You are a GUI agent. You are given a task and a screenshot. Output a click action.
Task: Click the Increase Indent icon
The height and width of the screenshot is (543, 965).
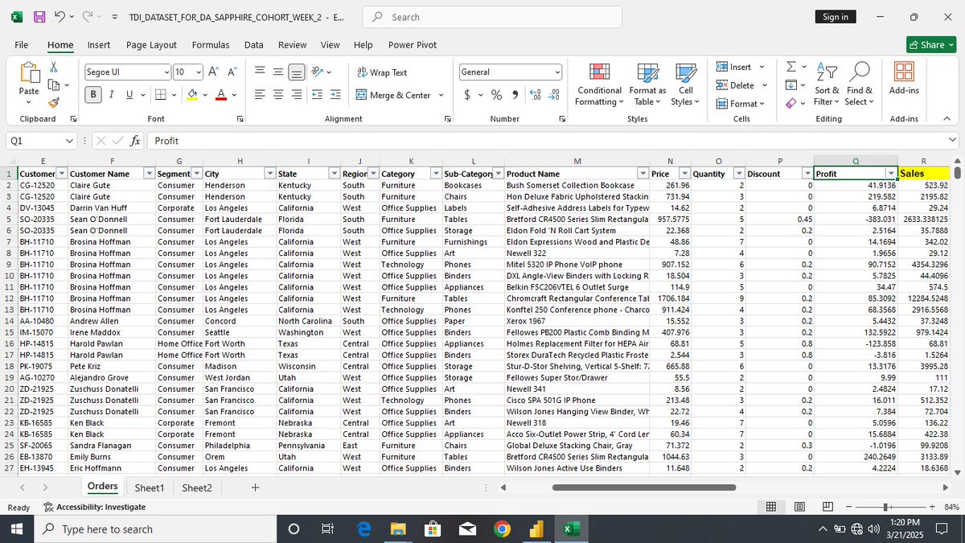[x=337, y=95]
